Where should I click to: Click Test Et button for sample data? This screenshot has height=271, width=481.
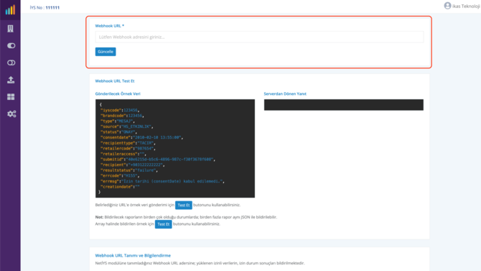(184, 205)
